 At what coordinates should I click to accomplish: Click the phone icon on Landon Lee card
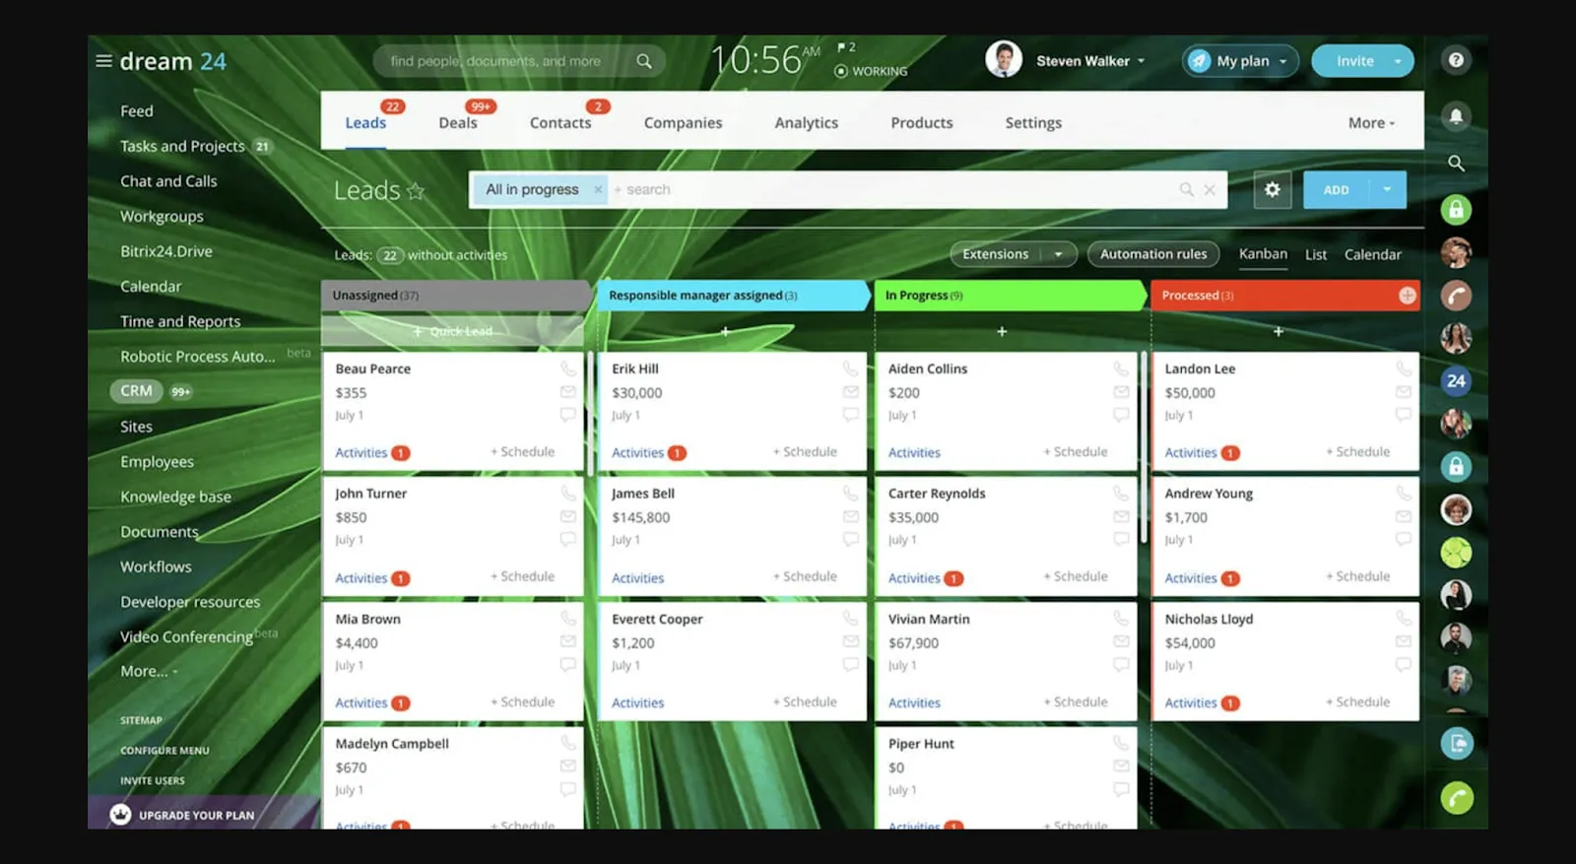pyautogui.click(x=1404, y=368)
